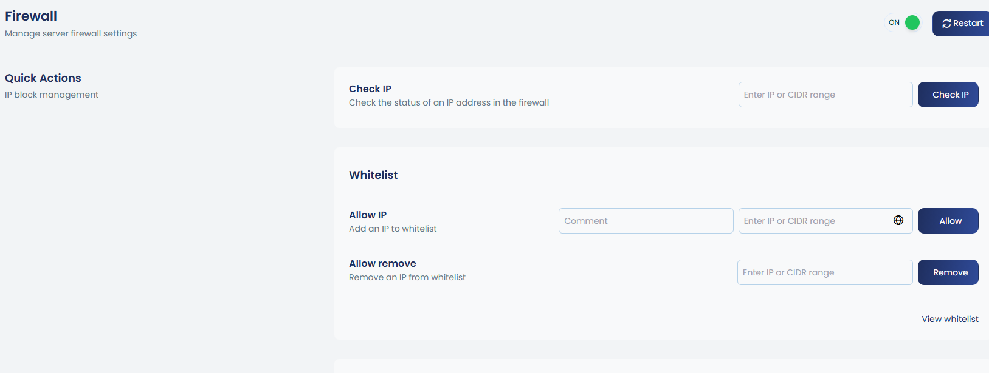
Task: Toggle the firewall ON switch off
Action: [904, 23]
